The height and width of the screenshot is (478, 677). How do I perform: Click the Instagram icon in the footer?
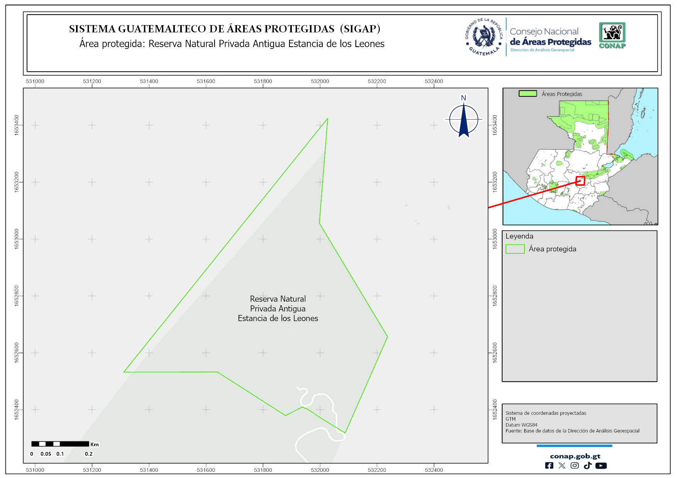[574, 466]
